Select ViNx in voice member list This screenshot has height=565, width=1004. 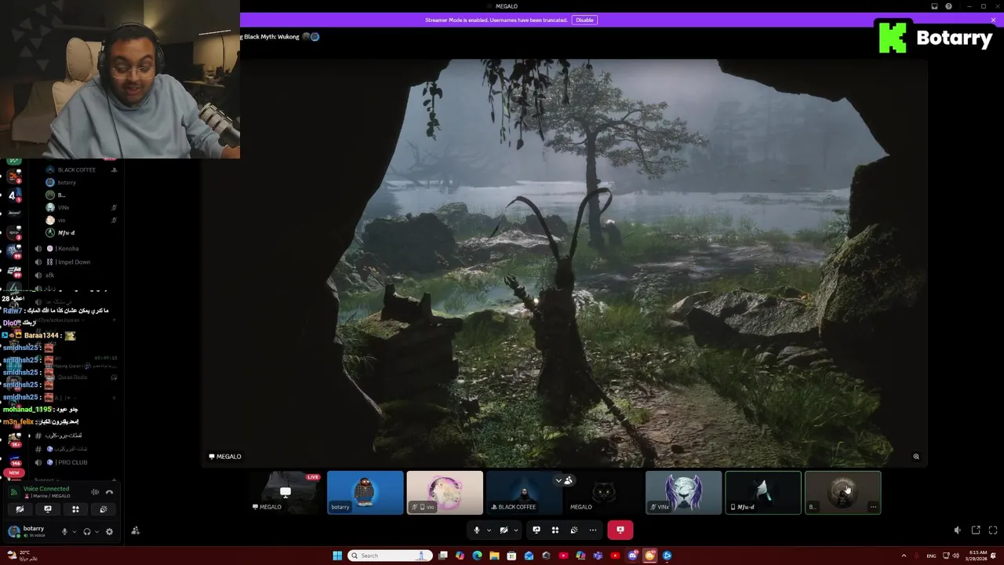[64, 207]
